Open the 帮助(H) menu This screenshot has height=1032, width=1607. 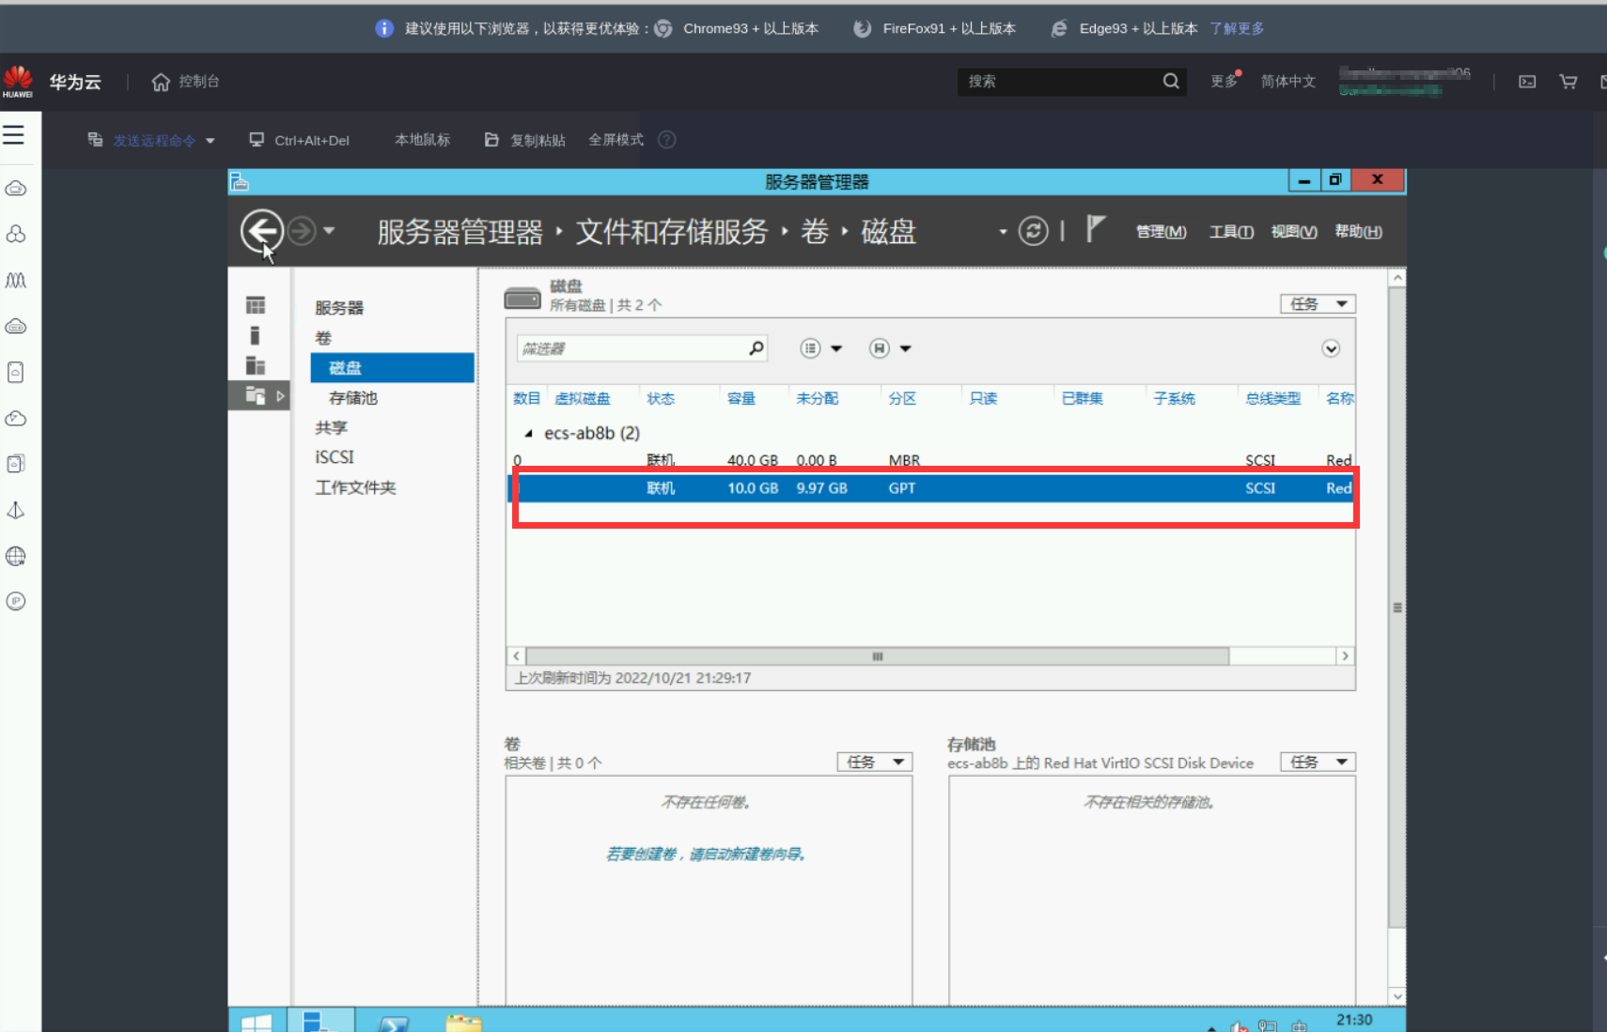1358,232
